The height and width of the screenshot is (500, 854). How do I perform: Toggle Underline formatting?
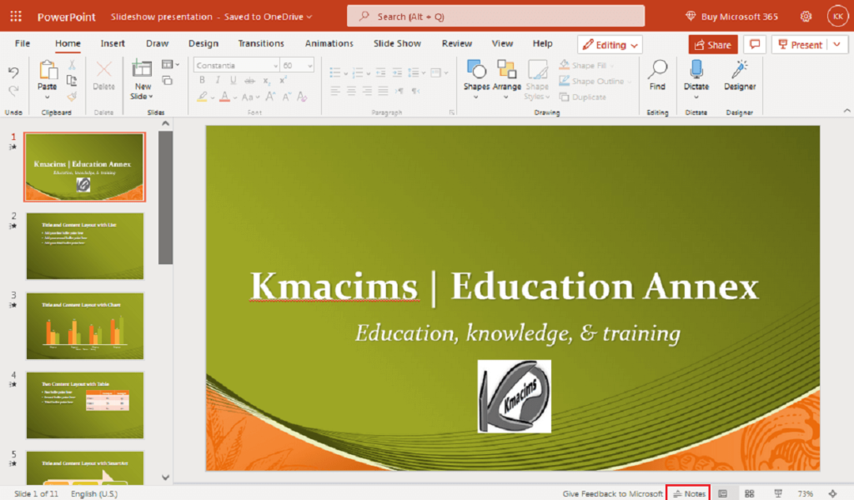coord(234,80)
